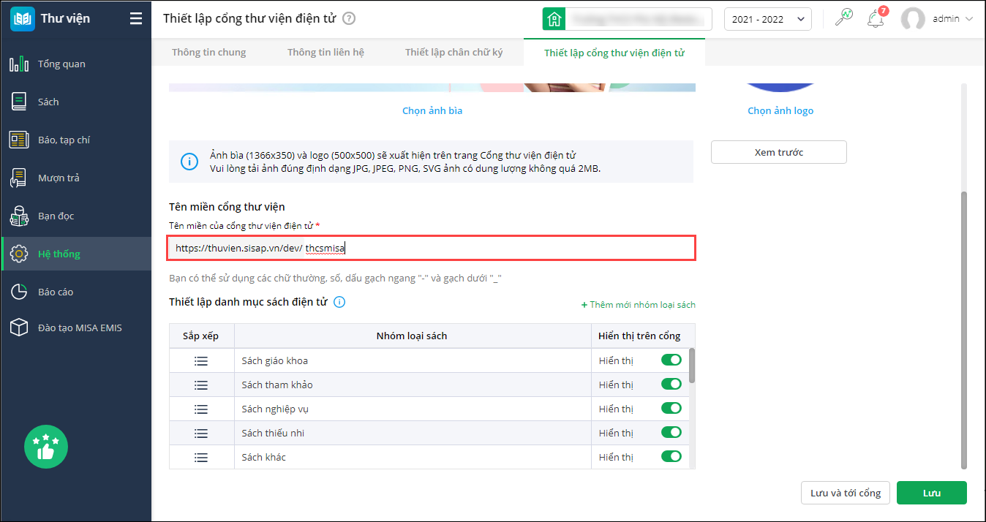Click the search analytics icon in header
This screenshot has width=986, height=522.
845,18
